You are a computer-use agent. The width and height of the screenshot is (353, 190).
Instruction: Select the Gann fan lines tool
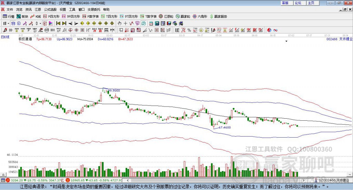[127, 30]
